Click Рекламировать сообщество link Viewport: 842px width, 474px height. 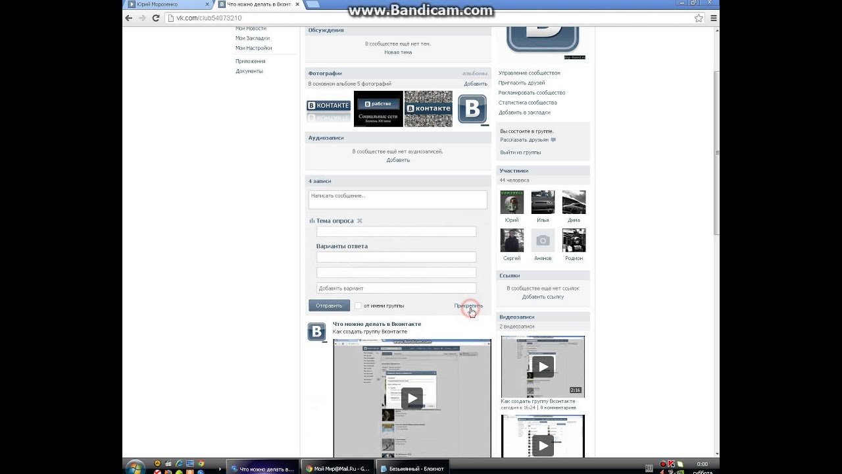click(x=532, y=93)
